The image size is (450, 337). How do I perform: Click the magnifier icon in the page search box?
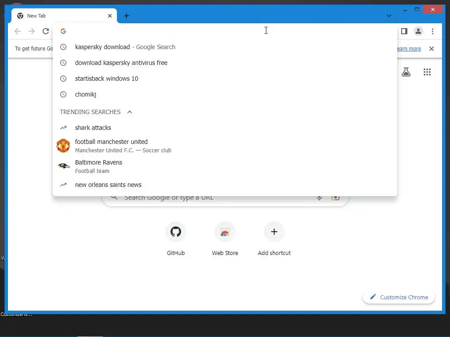(114, 198)
